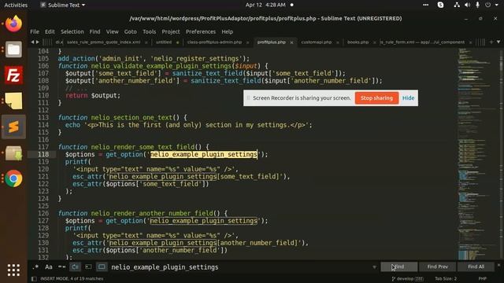The height and width of the screenshot is (283, 504).
Task: Click line number 126 in gutter
Action: click(x=43, y=213)
